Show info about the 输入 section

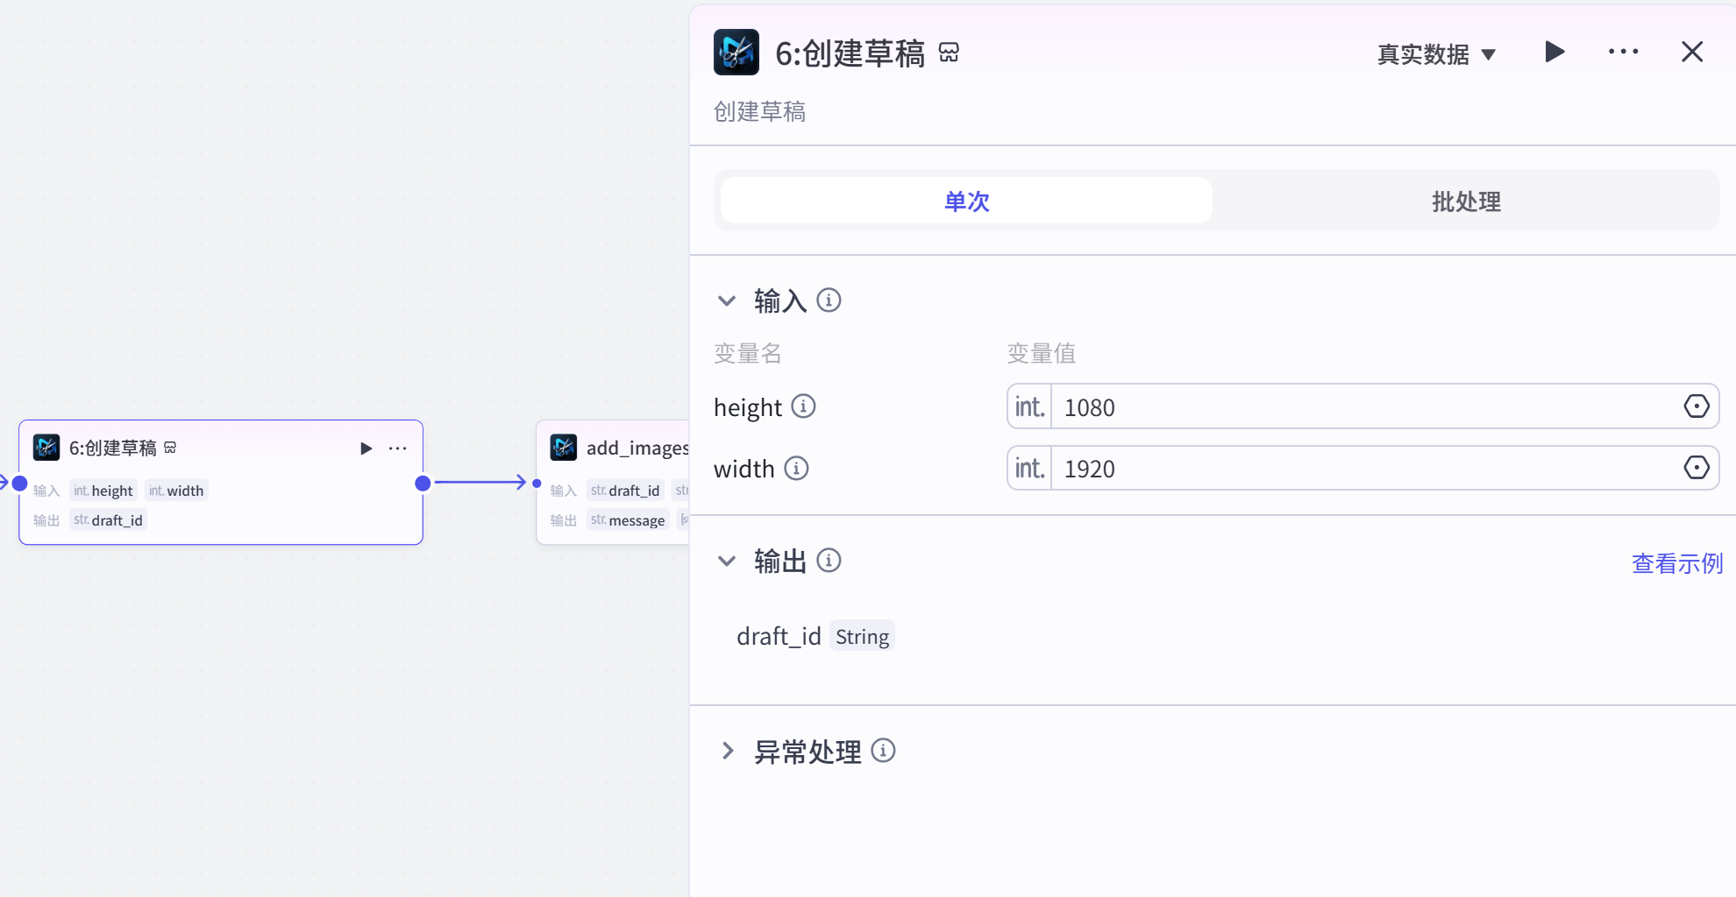(x=829, y=300)
